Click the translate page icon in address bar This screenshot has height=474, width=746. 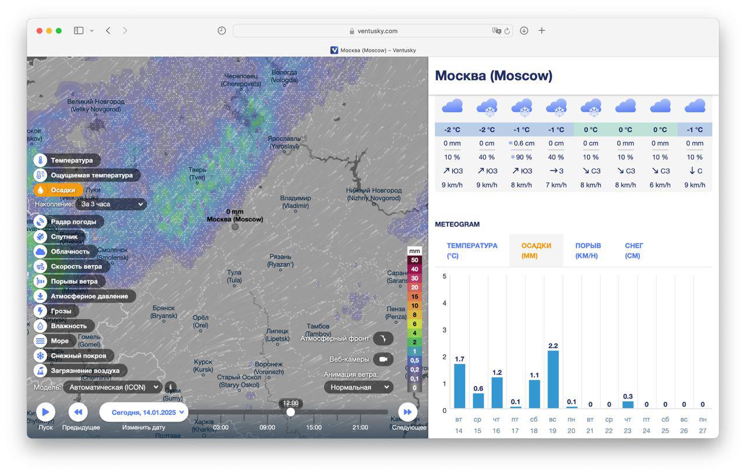[497, 31]
